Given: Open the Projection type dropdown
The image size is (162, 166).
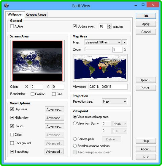Looking at the screenshot, I should pos(114,101).
